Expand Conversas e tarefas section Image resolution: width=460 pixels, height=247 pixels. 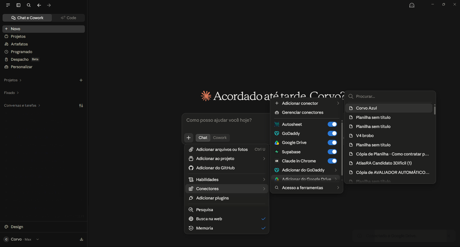pos(22,106)
